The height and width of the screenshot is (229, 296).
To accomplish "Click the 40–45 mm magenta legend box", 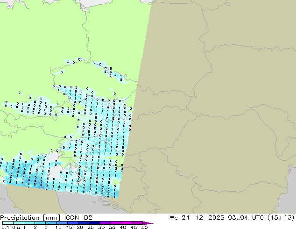I will tap(127, 223).
